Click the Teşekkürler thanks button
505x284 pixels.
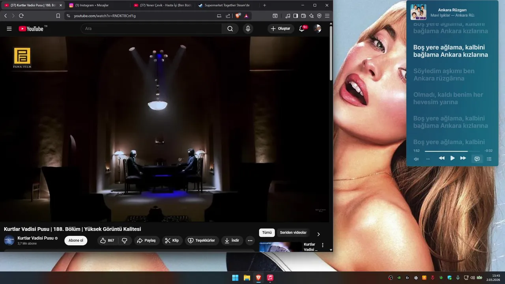click(x=202, y=241)
